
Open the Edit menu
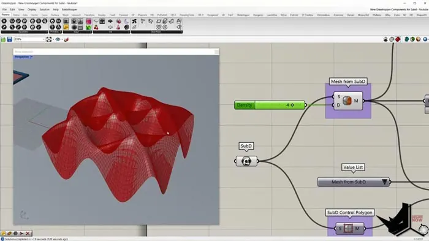(x=12, y=9)
